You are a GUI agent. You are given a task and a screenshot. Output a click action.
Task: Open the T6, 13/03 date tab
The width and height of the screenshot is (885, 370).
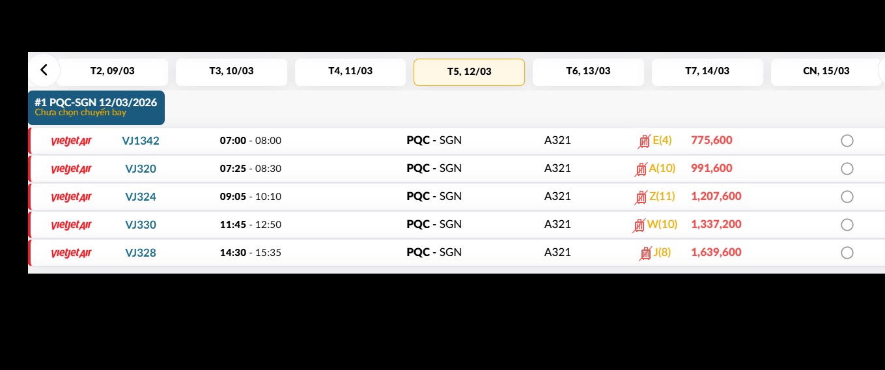pyautogui.click(x=588, y=72)
